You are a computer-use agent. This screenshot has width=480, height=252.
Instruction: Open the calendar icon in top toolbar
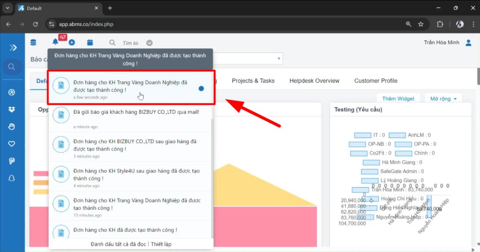click(90, 42)
